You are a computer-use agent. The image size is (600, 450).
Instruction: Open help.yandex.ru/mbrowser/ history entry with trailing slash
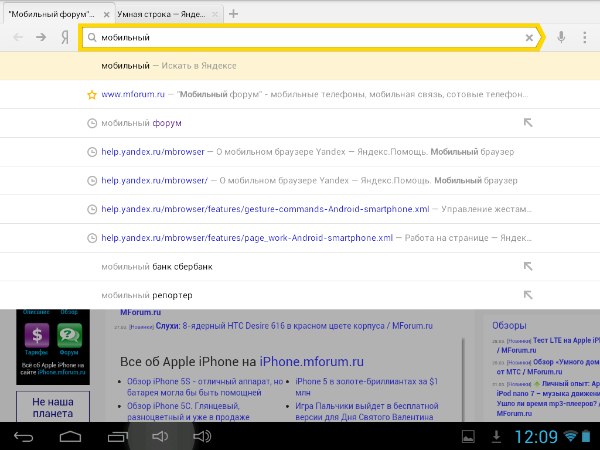pos(300,180)
